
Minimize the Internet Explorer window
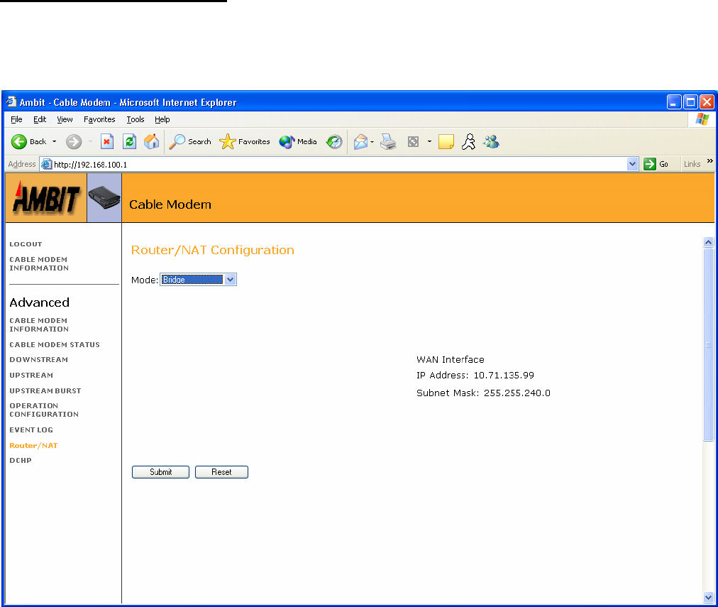[x=673, y=102]
